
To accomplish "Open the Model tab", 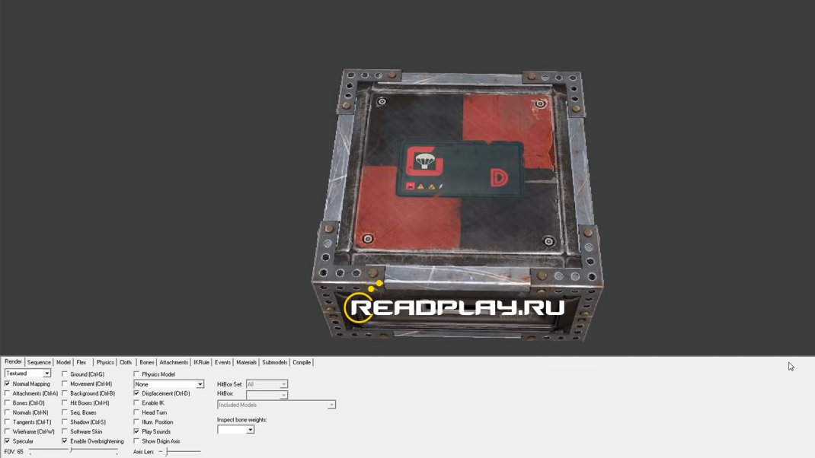I will [x=63, y=362].
